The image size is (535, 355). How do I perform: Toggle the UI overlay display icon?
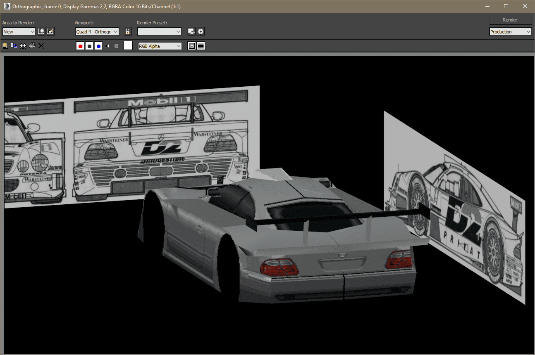click(192, 46)
